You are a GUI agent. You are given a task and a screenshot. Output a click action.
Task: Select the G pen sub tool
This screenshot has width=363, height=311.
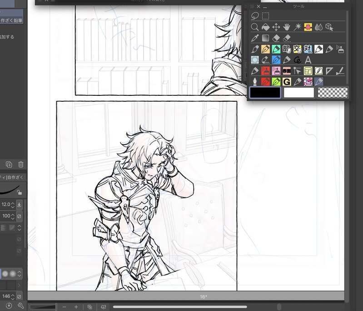coord(287,82)
